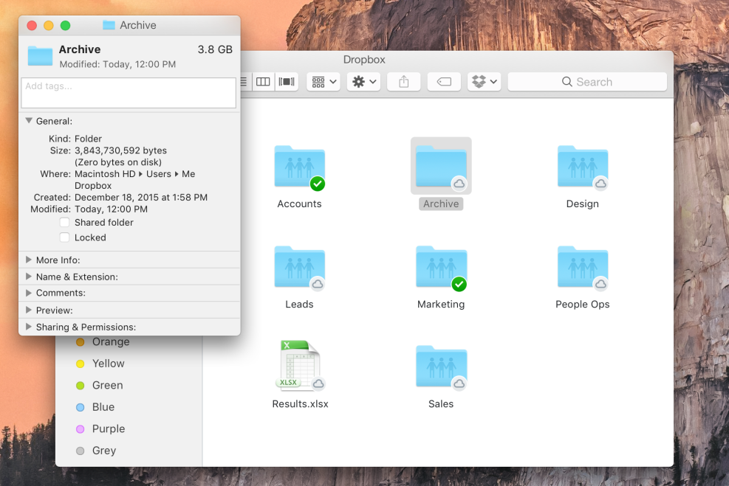Switch to Column view in the toolbar
Image resolution: width=729 pixels, height=486 pixels.
point(263,81)
